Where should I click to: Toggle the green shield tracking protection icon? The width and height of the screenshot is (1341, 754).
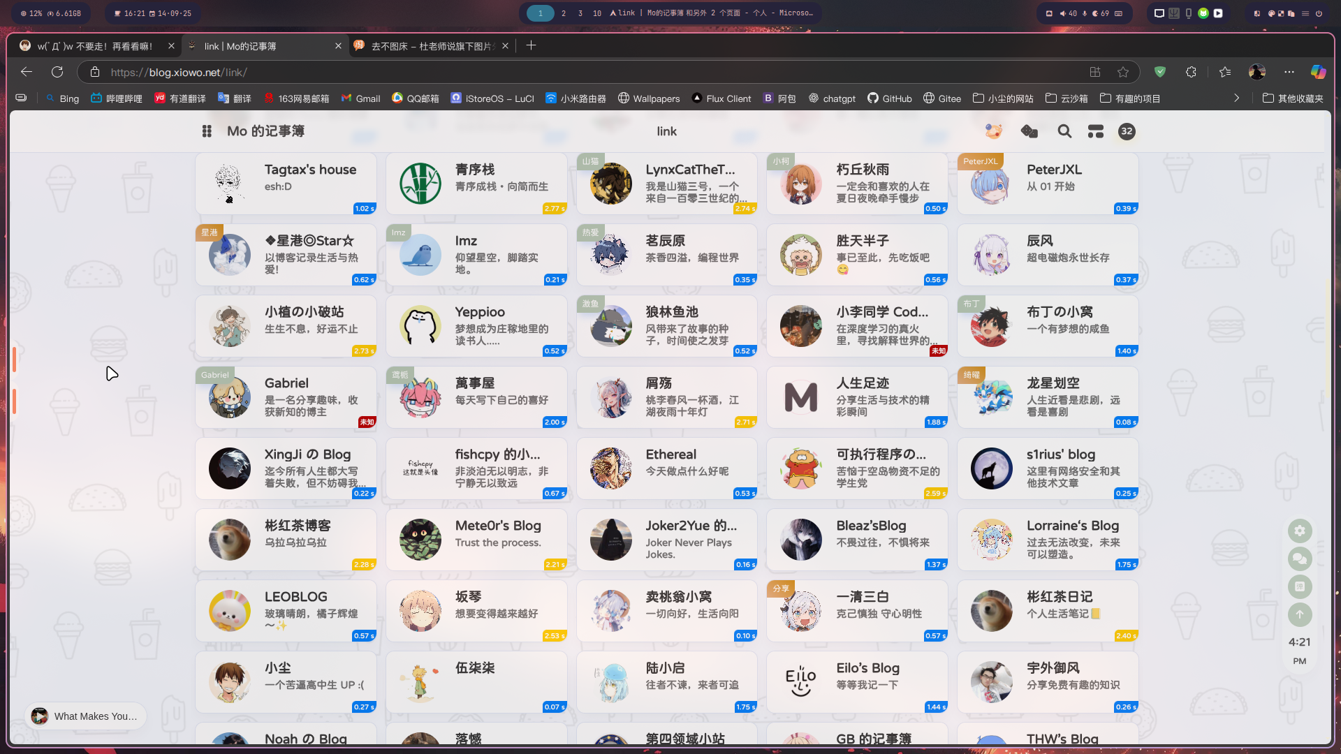pos(1160,72)
